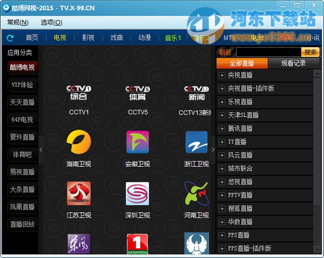The image size is (324, 258).
Task: Open the 河南卫视 channel icon
Action: click(197, 193)
